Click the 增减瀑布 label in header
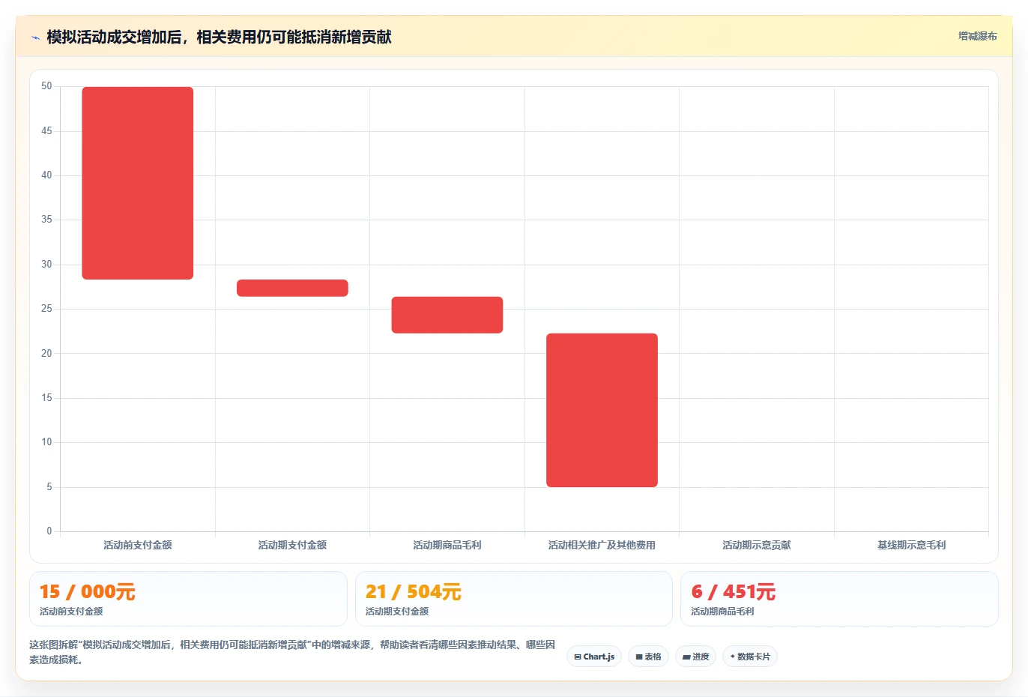 [977, 36]
